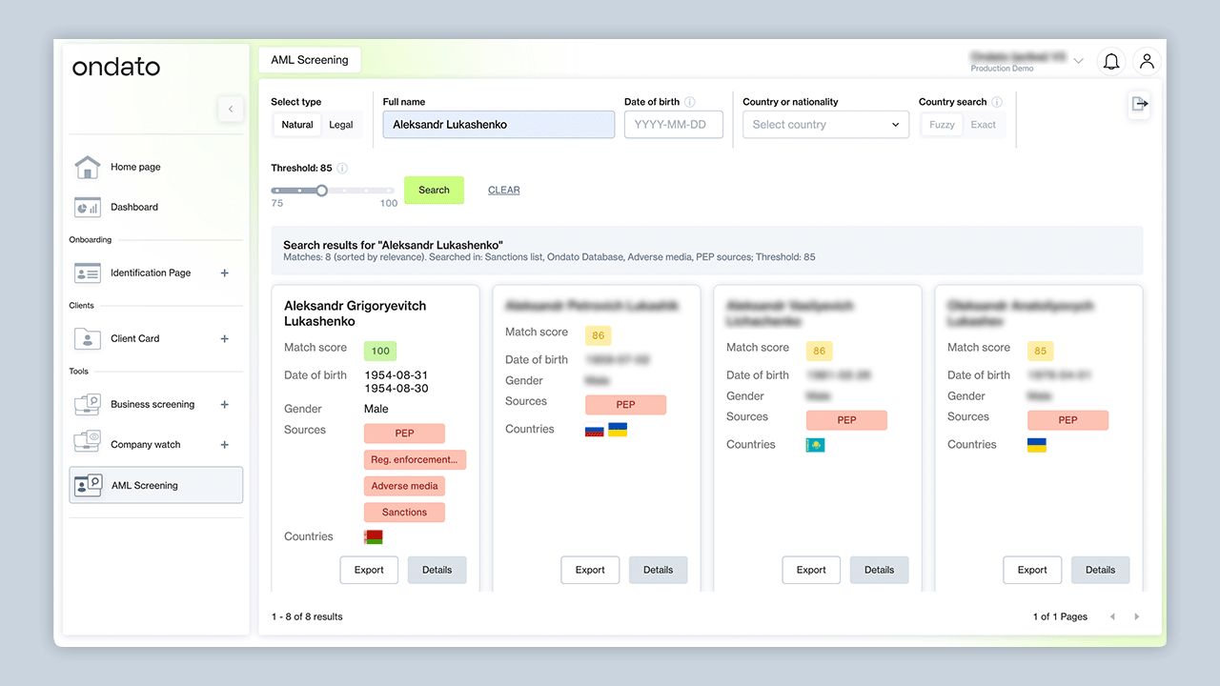Image resolution: width=1220 pixels, height=686 pixels.
Task: Open Details on the score 85 card
Action: pyautogui.click(x=1101, y=570)
